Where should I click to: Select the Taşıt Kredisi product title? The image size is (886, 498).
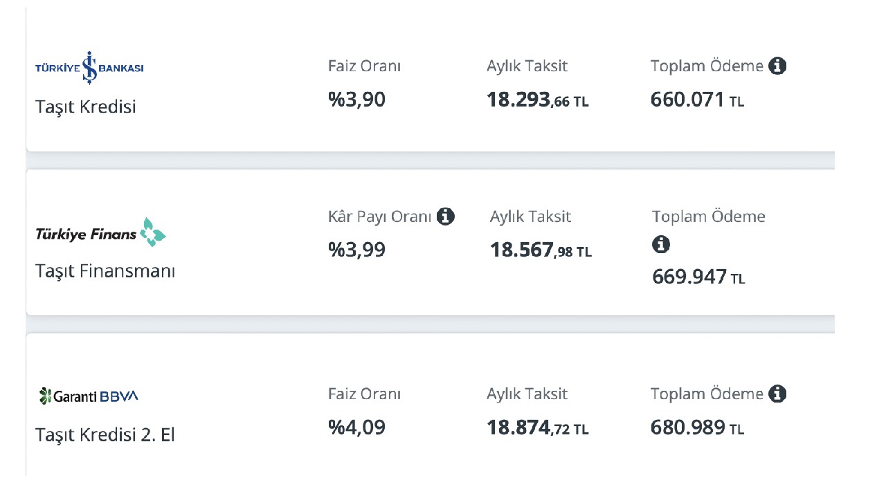(86, 107)
